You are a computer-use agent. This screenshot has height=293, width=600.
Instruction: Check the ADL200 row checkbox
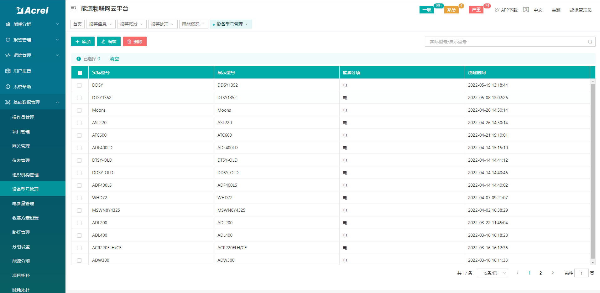(79, 223)
